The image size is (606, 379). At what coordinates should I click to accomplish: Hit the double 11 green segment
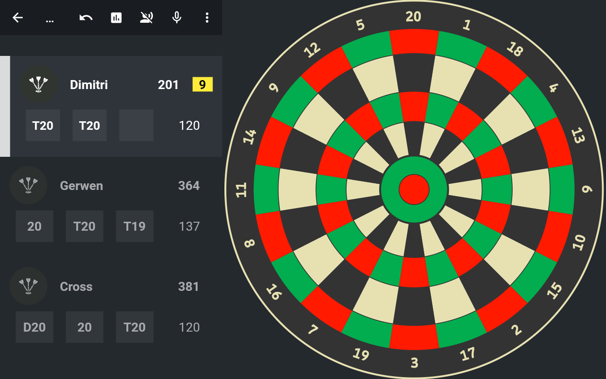tap(266, 189)
